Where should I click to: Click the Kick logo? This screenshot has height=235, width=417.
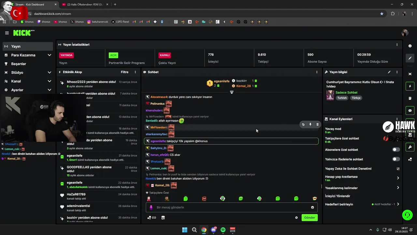pos(23,33)
